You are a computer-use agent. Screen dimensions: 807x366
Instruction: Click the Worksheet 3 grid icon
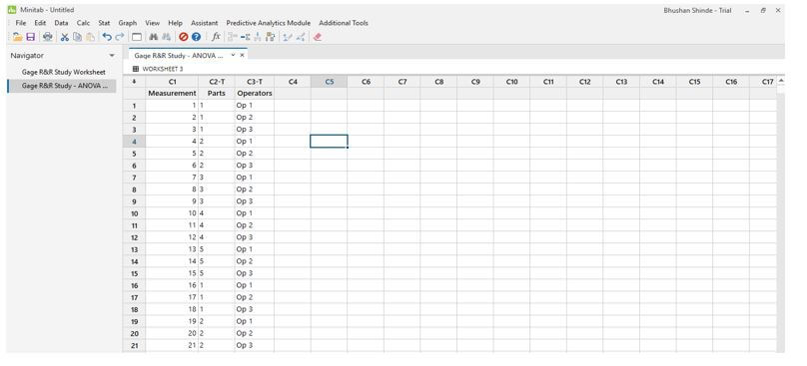pos(136,69)
